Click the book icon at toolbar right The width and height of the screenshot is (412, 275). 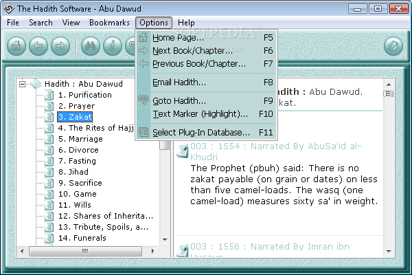click(393, 46)
